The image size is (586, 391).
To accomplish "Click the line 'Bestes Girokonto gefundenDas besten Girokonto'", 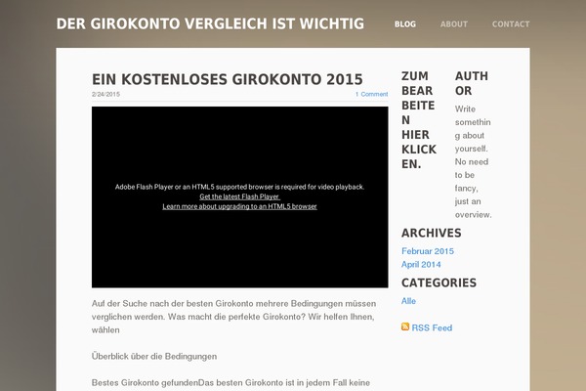I will (x=230, y=383).
